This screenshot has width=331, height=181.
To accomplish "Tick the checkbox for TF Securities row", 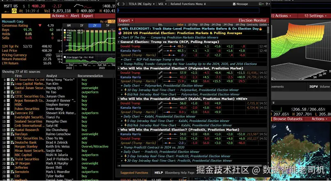I will 8,80.
